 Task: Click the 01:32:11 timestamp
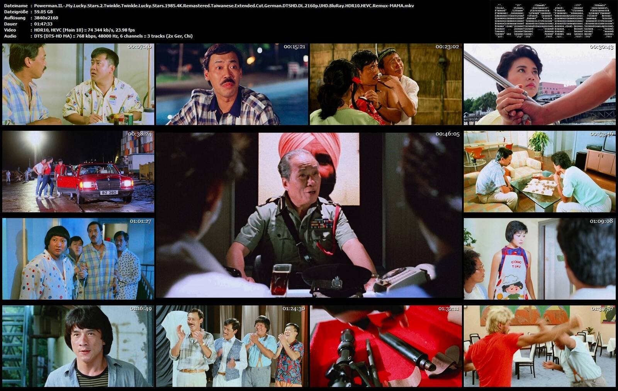(x=448, y=309)
